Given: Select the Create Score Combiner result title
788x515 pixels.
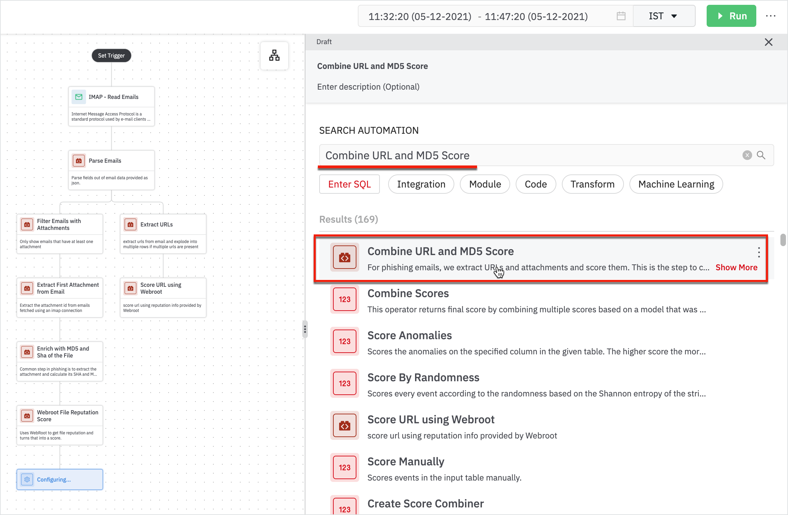Looking at the screenshot, I should point(426,504).
